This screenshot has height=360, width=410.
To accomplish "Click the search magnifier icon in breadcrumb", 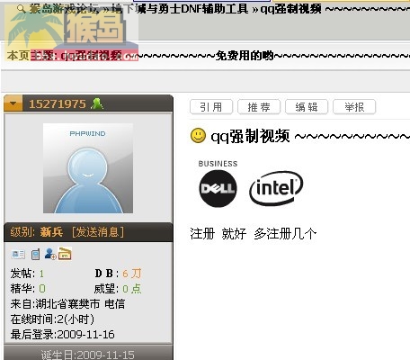I will [x=21, y=9].
